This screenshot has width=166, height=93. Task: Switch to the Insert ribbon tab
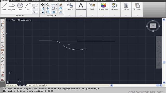click(14, 1)
